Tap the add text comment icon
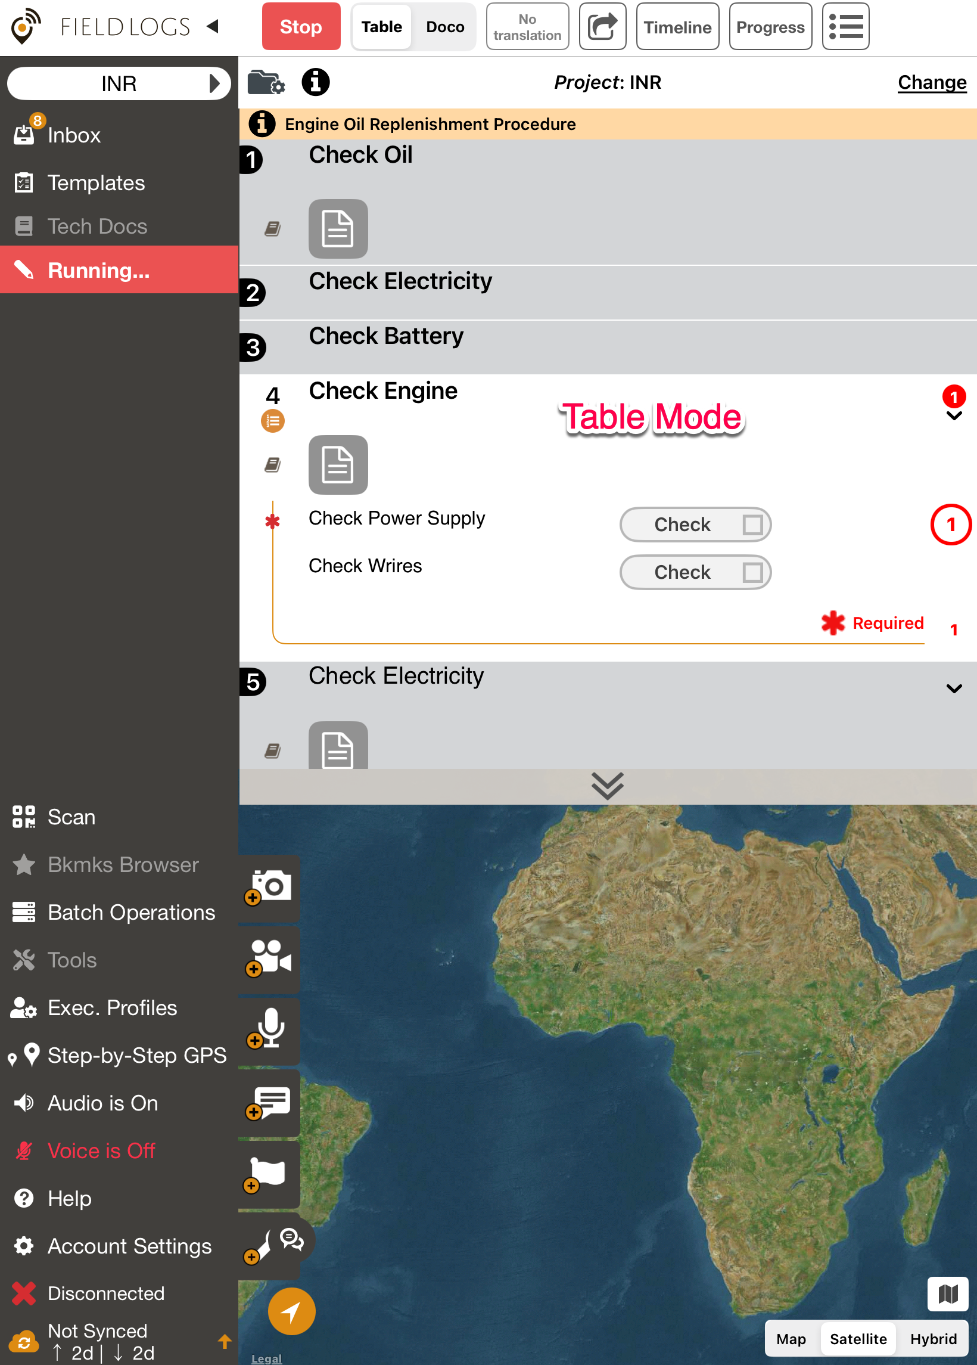The height and width of the screenshot is (1365, 977). tap(269, 1103)
